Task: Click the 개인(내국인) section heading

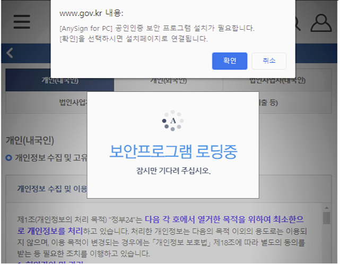Action: (30, 140)
